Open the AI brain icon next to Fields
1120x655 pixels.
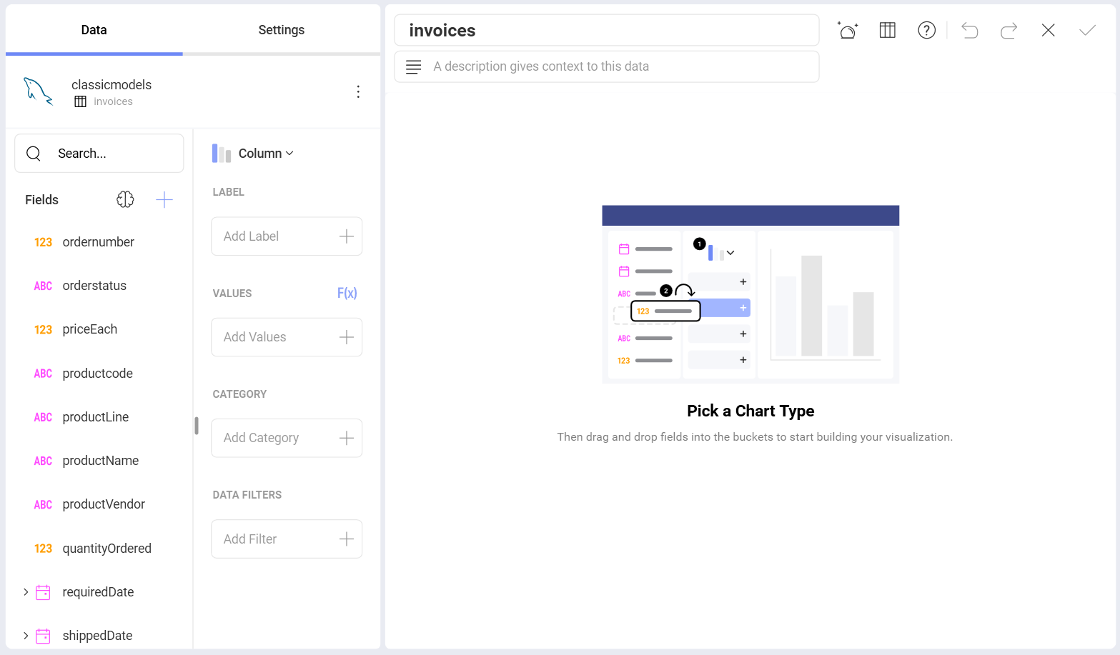[125, 199]
